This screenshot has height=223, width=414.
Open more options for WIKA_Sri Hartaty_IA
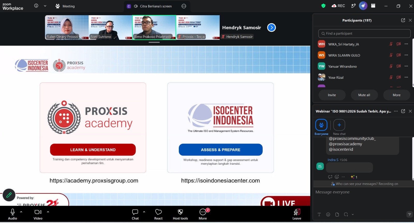point(406,44)
